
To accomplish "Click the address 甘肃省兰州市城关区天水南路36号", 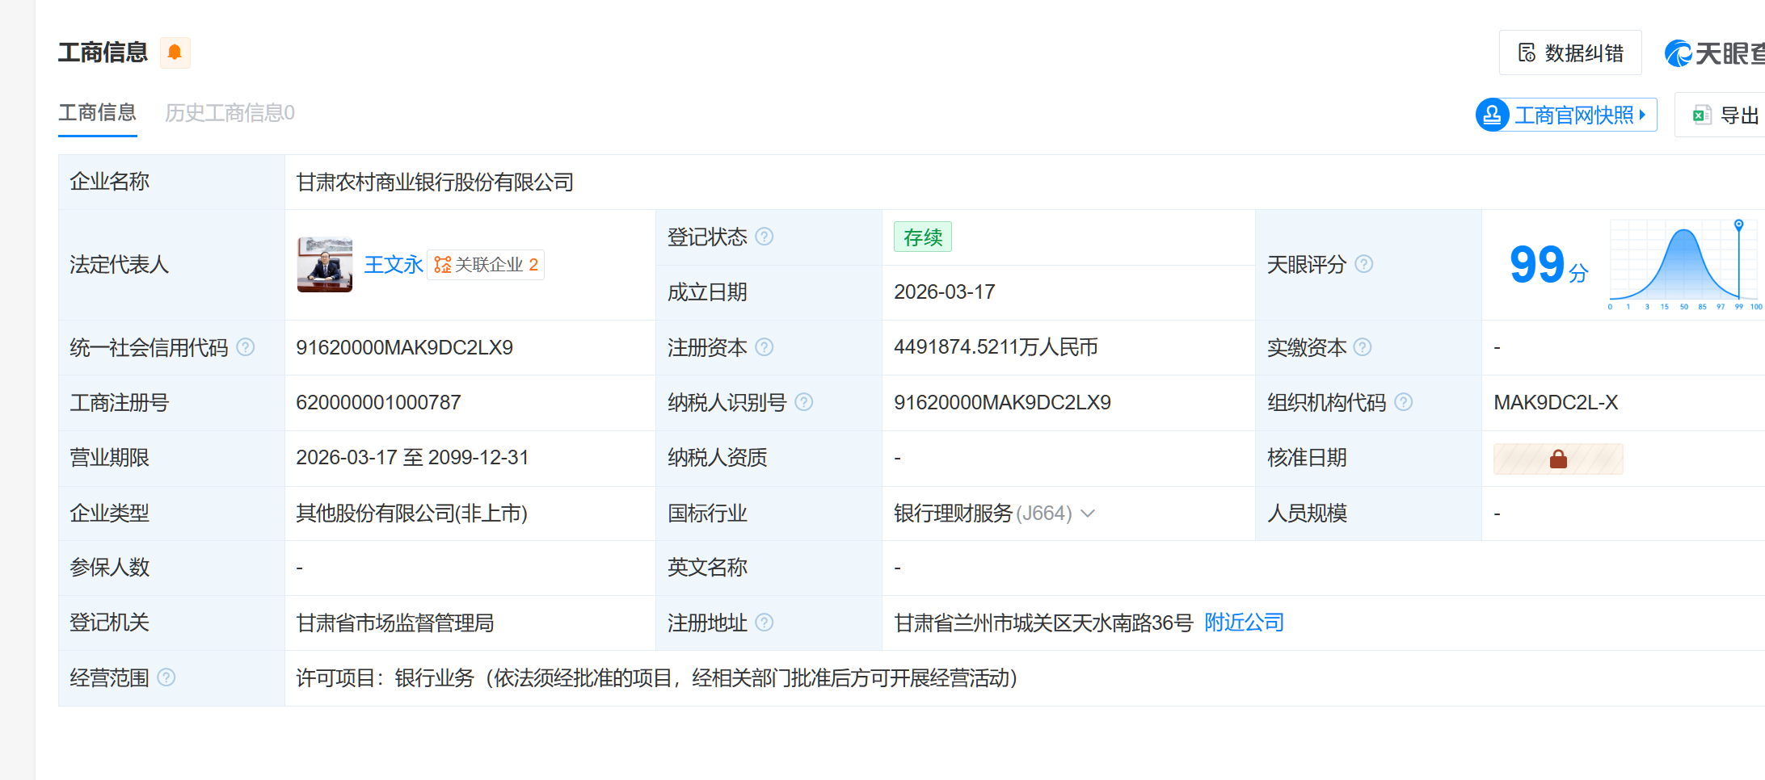I will pos(1043,623).
